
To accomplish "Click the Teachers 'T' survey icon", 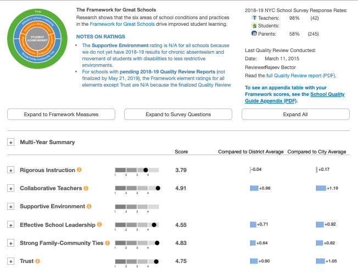I will 254,18.
